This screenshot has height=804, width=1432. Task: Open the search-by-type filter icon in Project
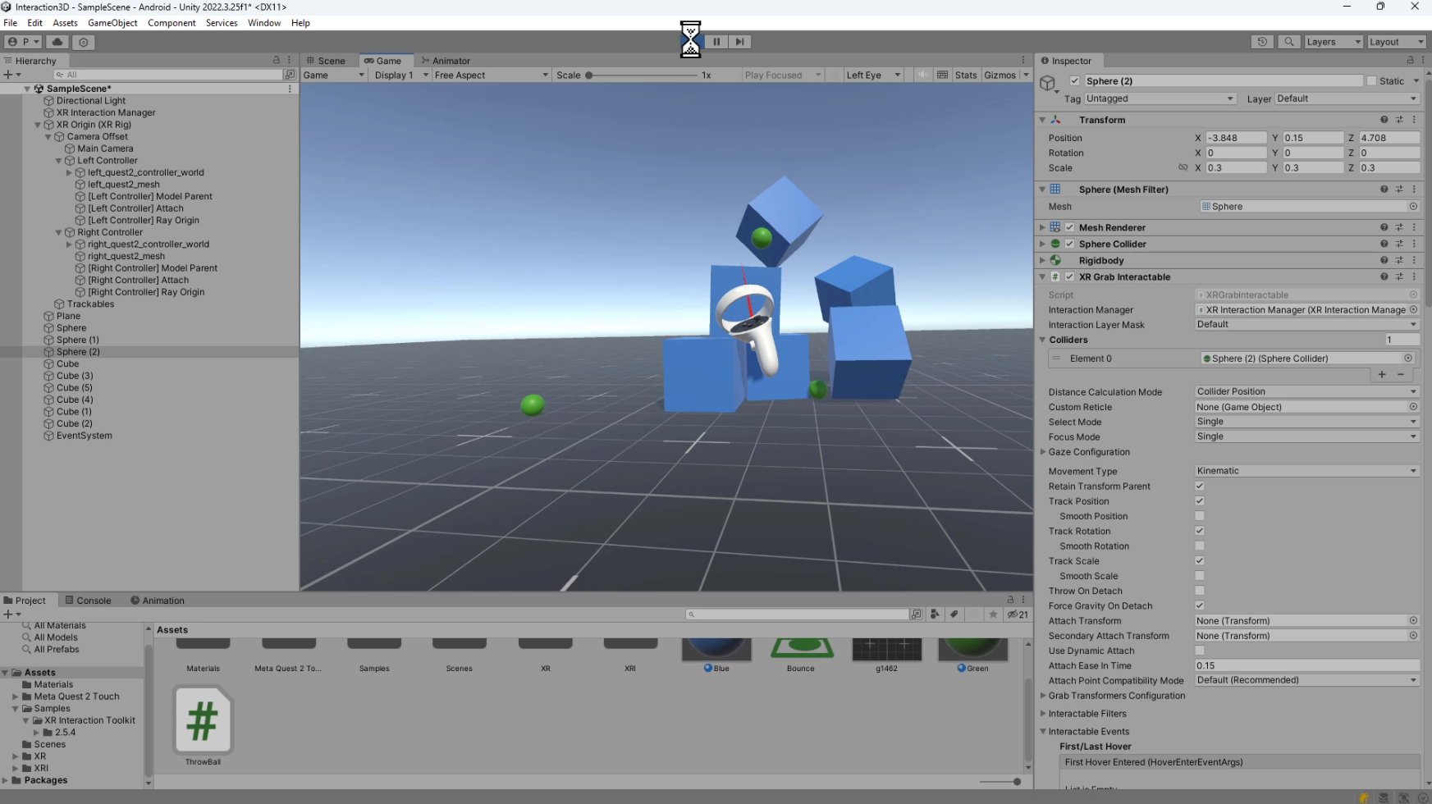[935, 614]
